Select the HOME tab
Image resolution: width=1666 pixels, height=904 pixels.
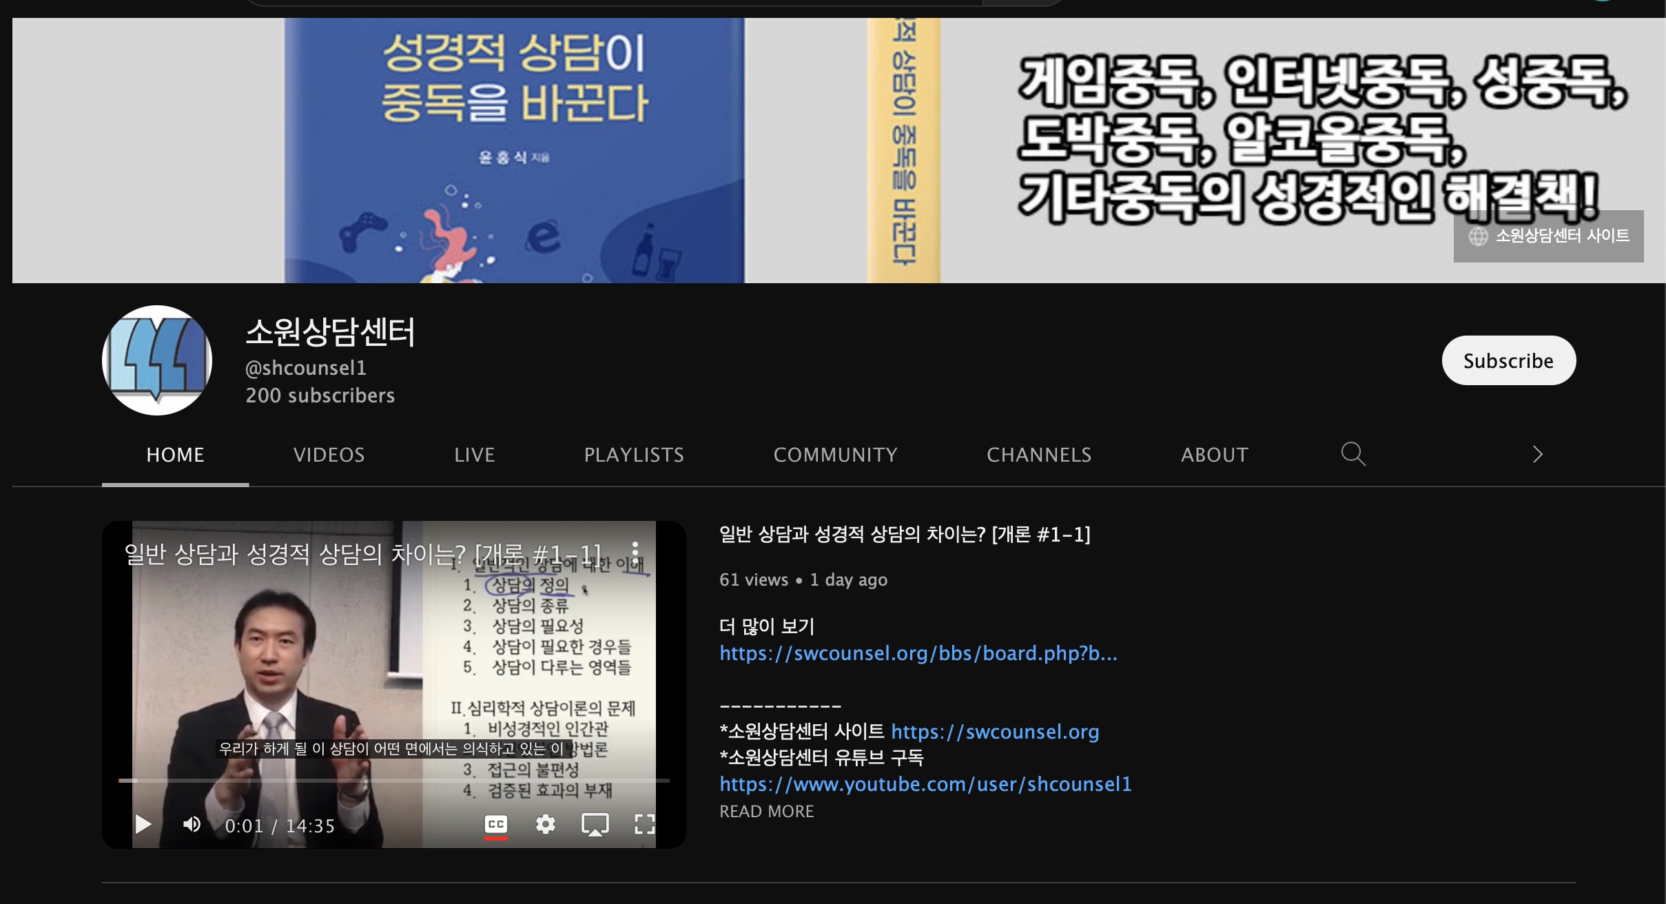(175, 455)
